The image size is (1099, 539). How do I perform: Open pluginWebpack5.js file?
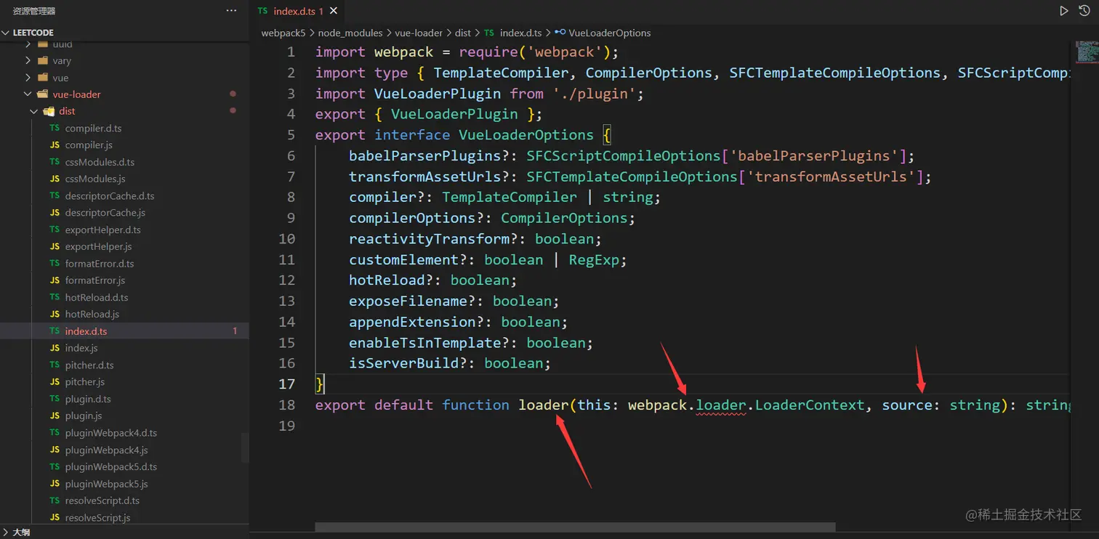[106, 483]
